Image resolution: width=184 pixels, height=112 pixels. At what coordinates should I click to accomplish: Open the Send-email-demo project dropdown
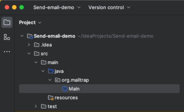(57, 7)
